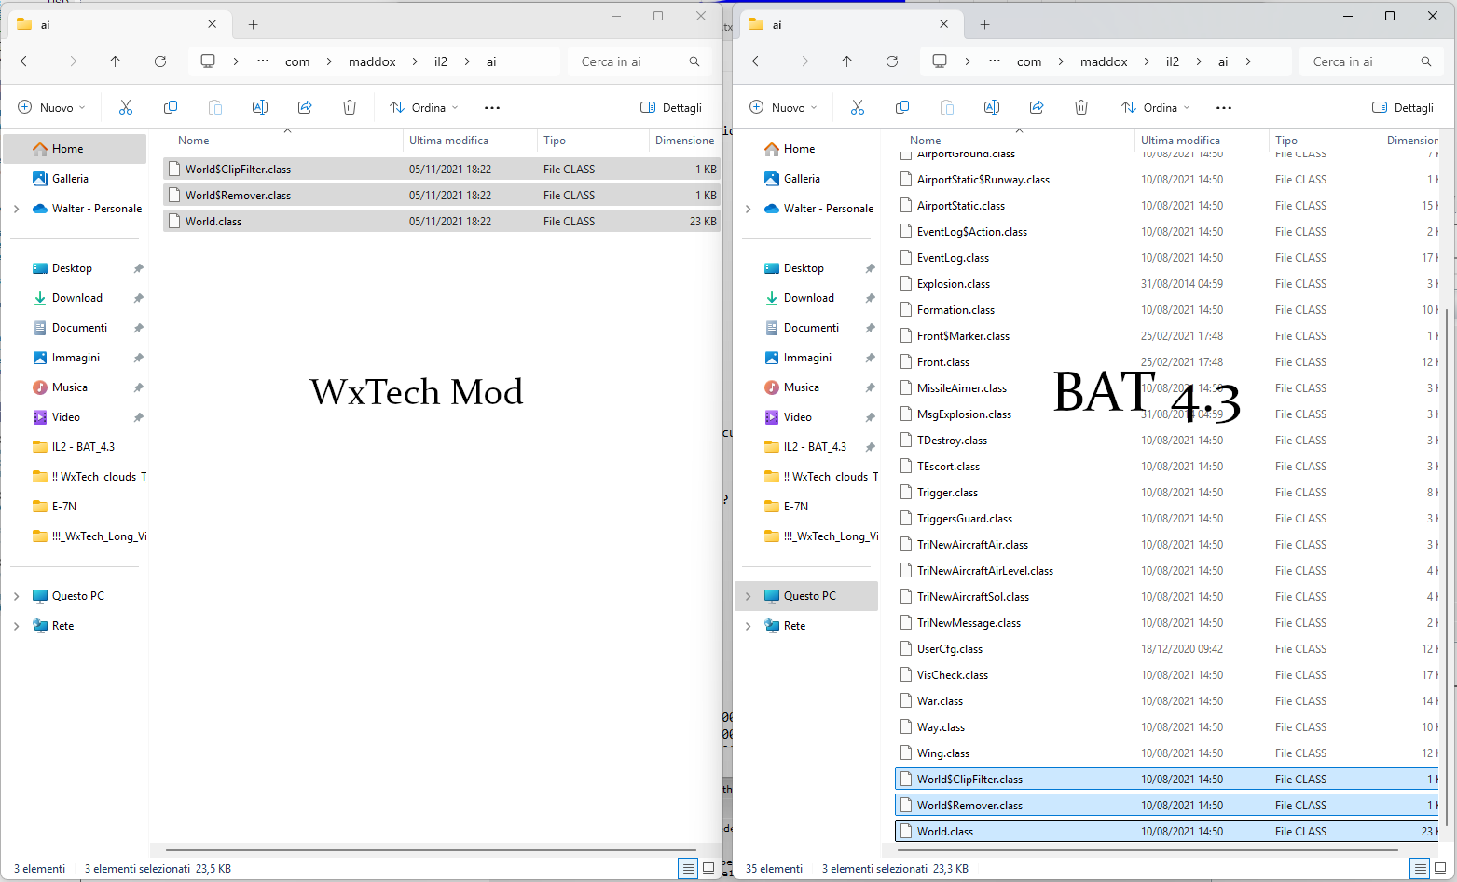The image size is (1457, 882).
Task: Open new tab in right window
Action: [x=985, y=25]
